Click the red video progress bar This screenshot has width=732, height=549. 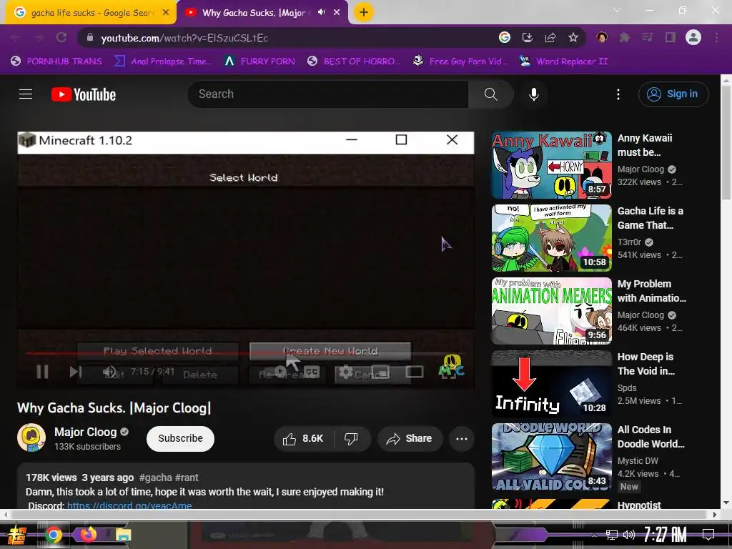click(245, 353)
